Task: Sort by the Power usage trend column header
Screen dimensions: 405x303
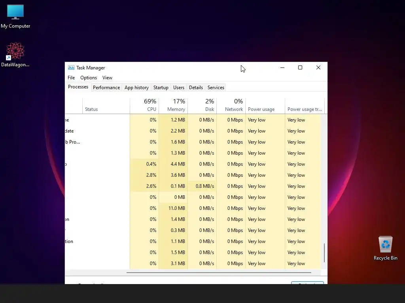Action: click(x=305, y=106)
